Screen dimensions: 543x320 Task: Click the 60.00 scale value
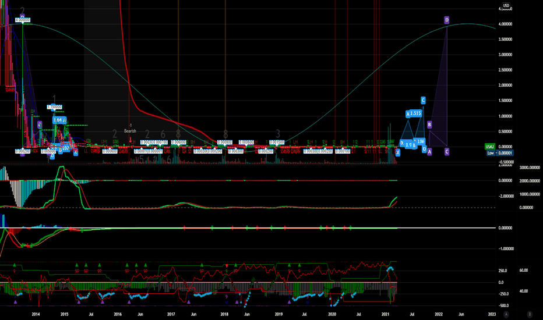click(524, 270)
